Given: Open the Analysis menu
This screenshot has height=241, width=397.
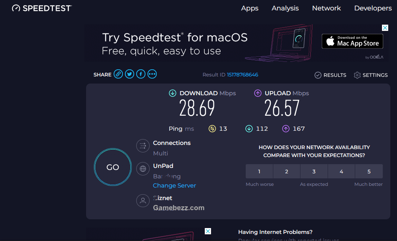Looking at the screenshot, I should click(285, 8).
